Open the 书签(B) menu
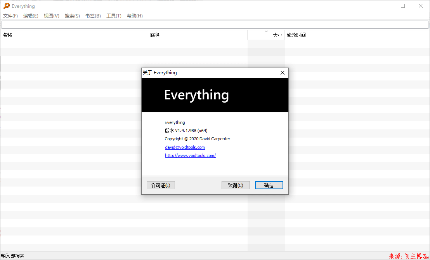The height and width of the screenshot is (260, 430). 93,16
